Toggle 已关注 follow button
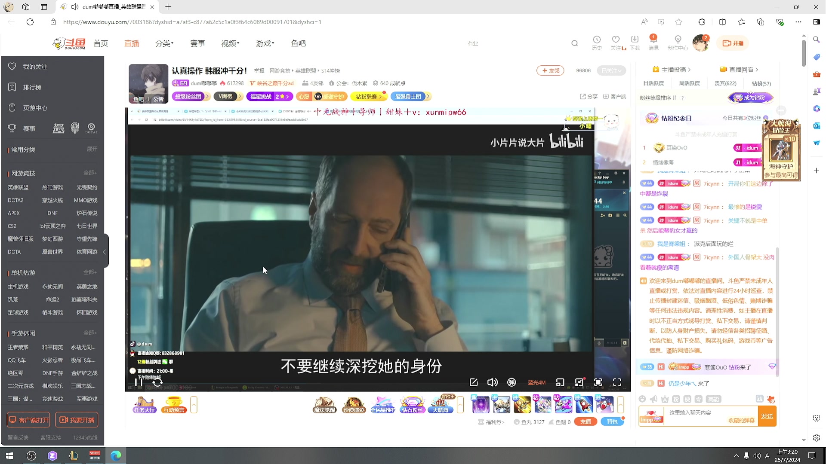 point(611,70)
